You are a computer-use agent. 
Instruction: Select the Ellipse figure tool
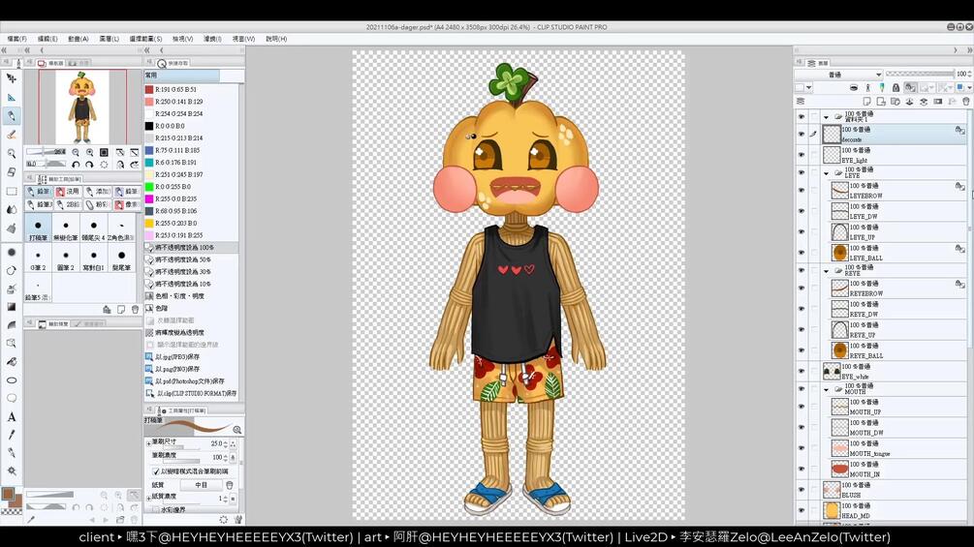click(12, 380)
